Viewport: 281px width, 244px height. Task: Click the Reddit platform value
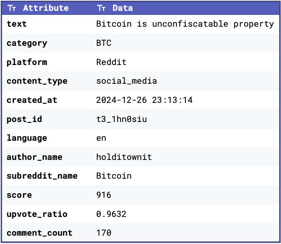pos(111,62)
